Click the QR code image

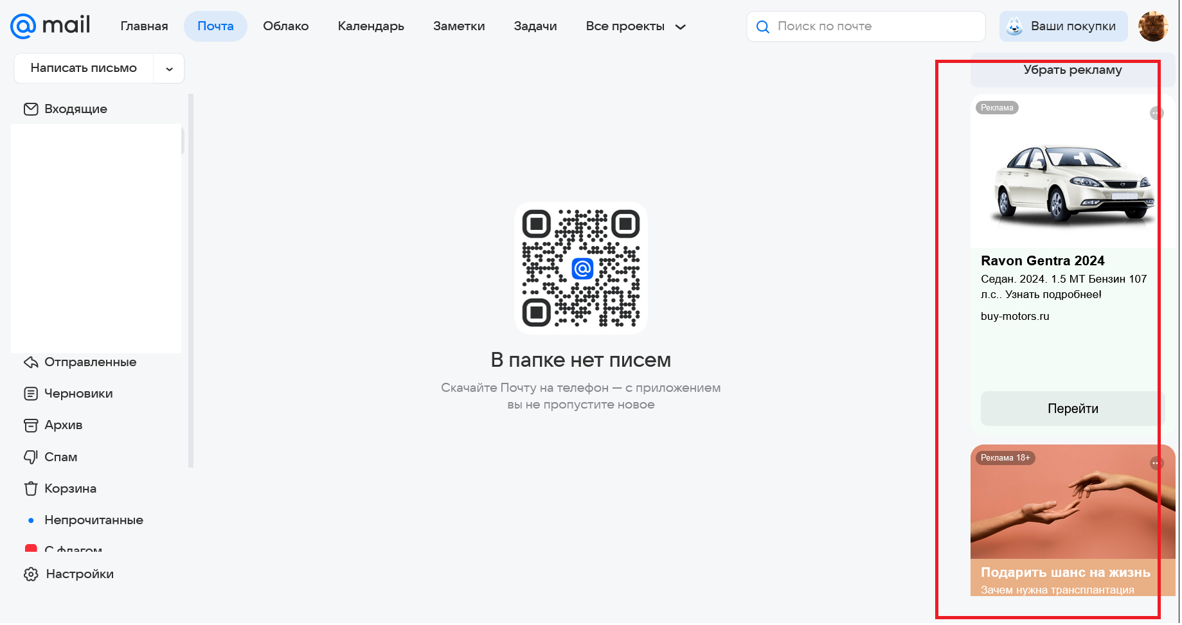(580, 268)
